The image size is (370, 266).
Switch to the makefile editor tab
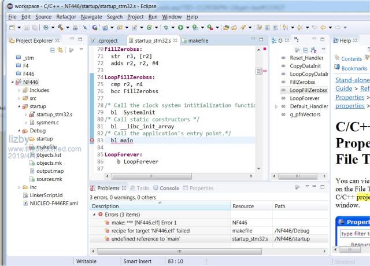198,40
